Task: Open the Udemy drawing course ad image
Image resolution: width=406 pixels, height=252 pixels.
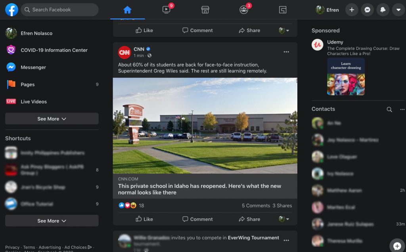Action: (346, 76)
